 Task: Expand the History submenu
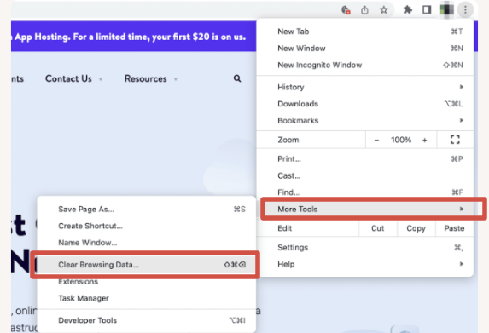pos(365,87)
